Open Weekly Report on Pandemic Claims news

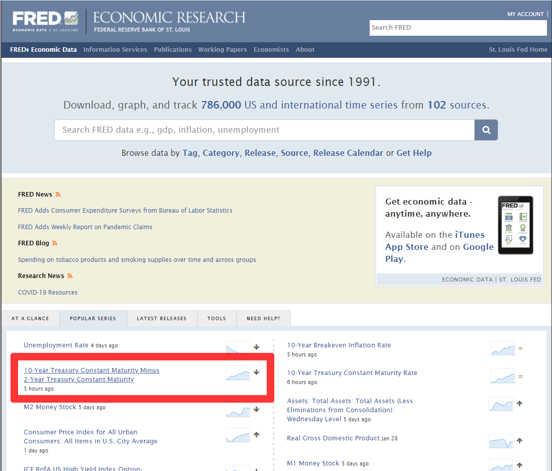click(x=85, y=227)
